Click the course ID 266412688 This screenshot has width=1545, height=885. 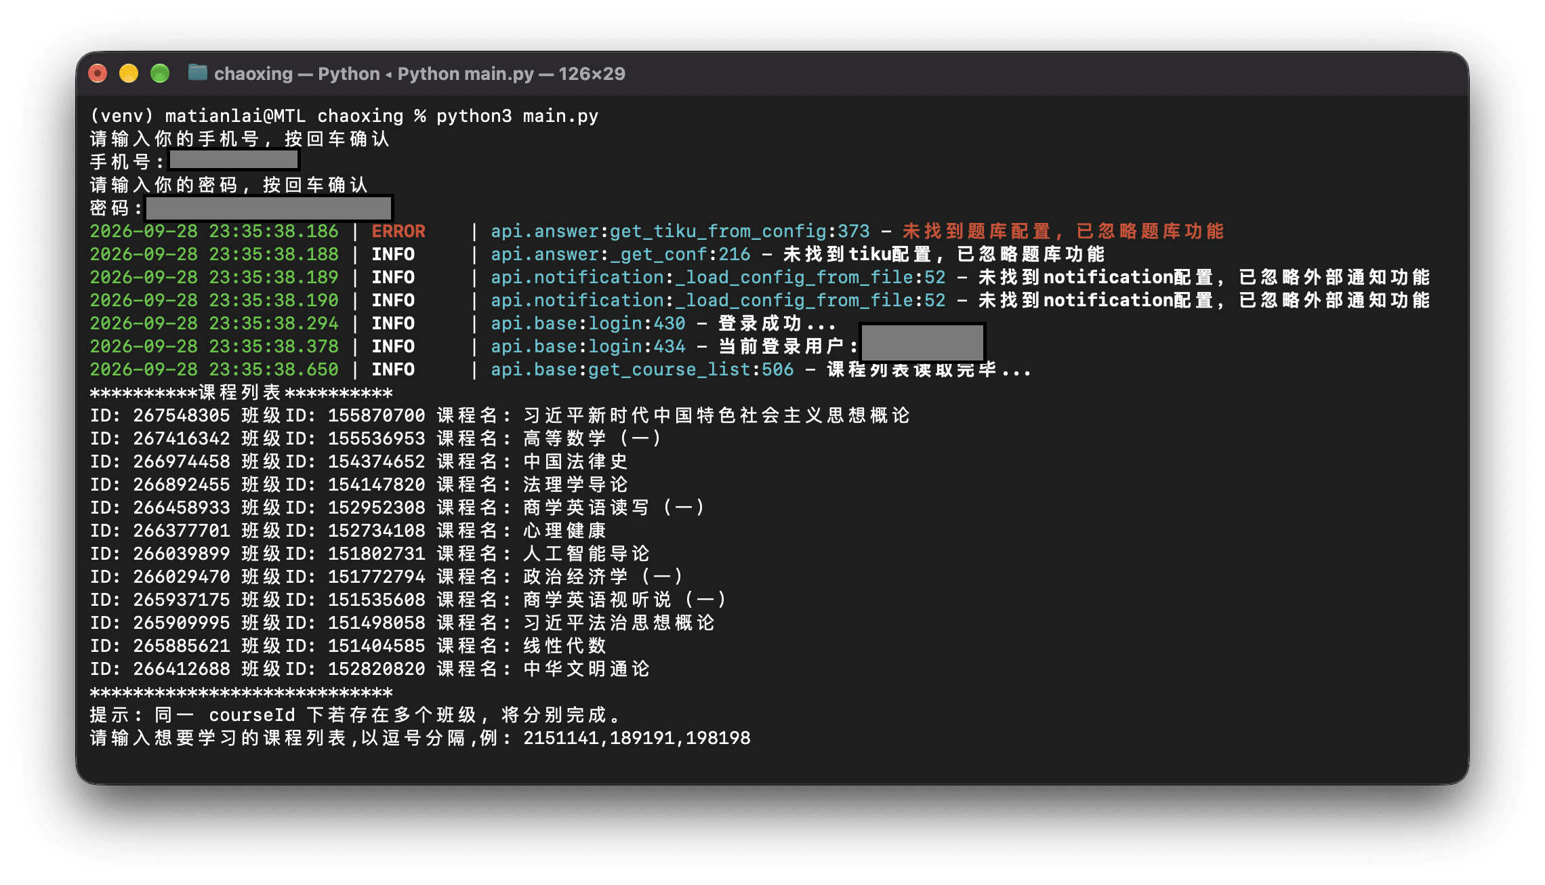[181, 669]
